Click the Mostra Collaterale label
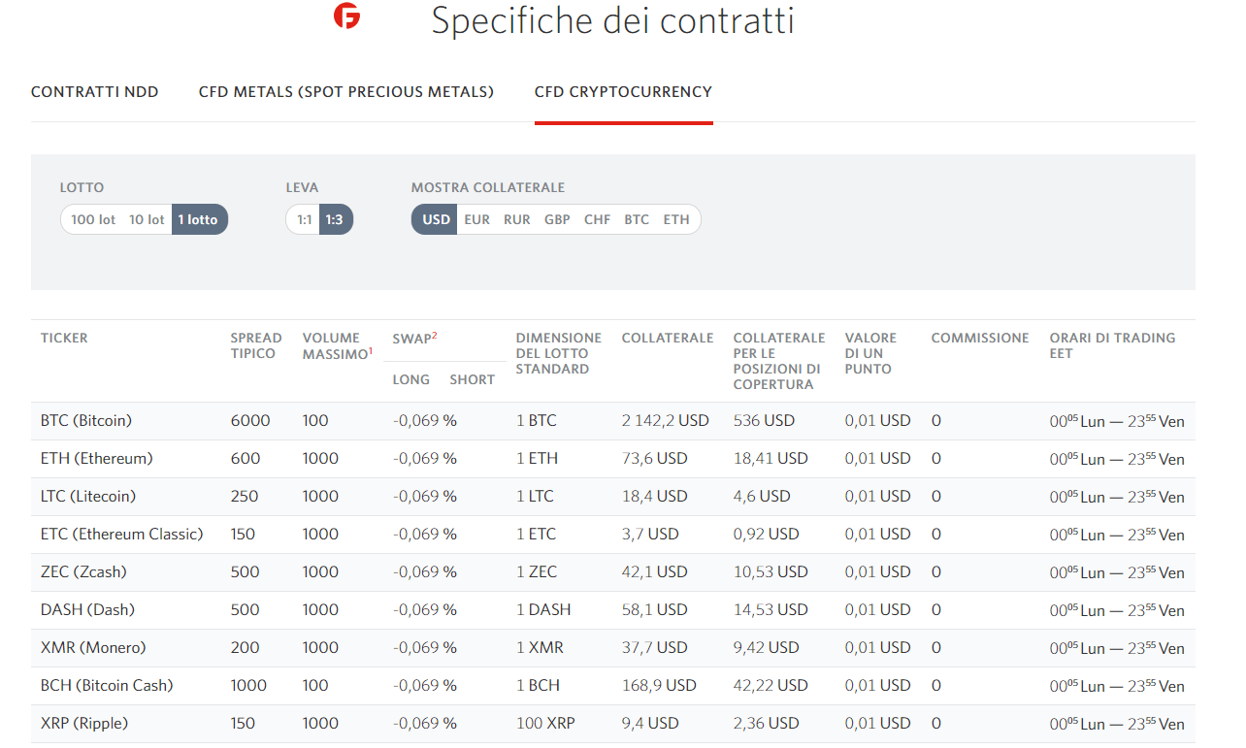 click(x=488, y=187)
